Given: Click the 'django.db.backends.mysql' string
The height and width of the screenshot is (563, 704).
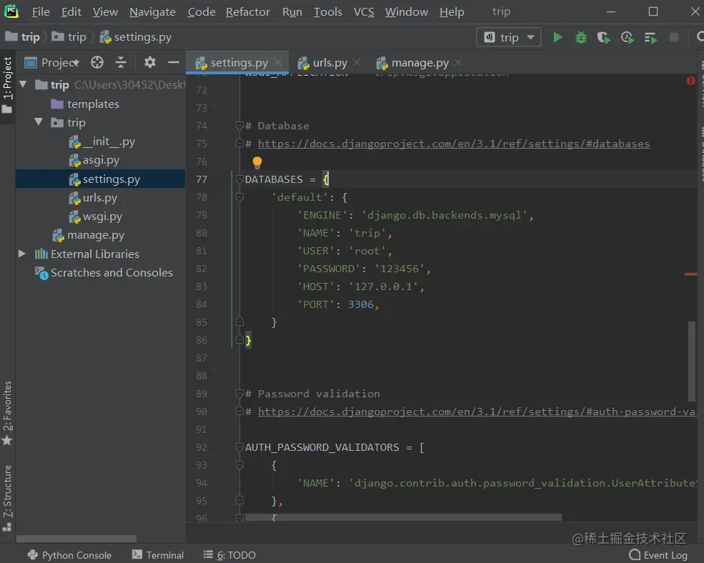Looking at the screenshot, I should point(444,215).
